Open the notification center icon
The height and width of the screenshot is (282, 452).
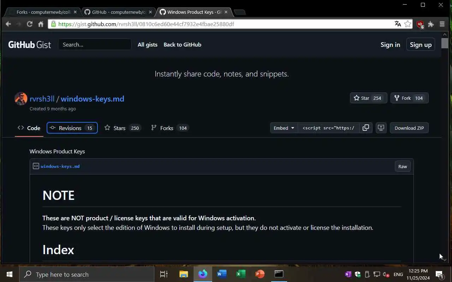tap(439, 274)
